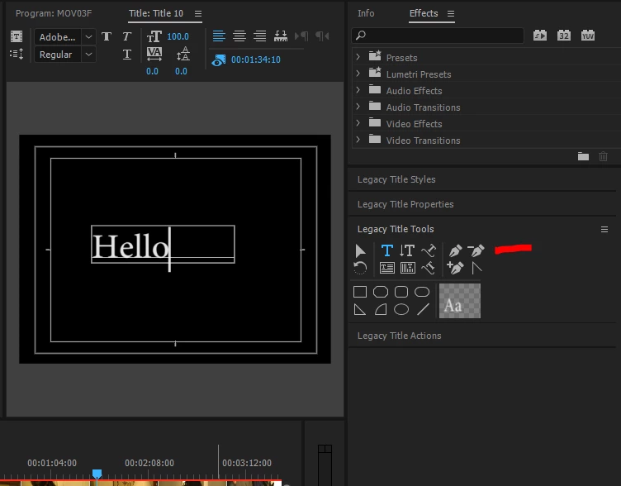Expand the Video Transitions folder
This screenshot has width=621, height=486.
point(358,140)
